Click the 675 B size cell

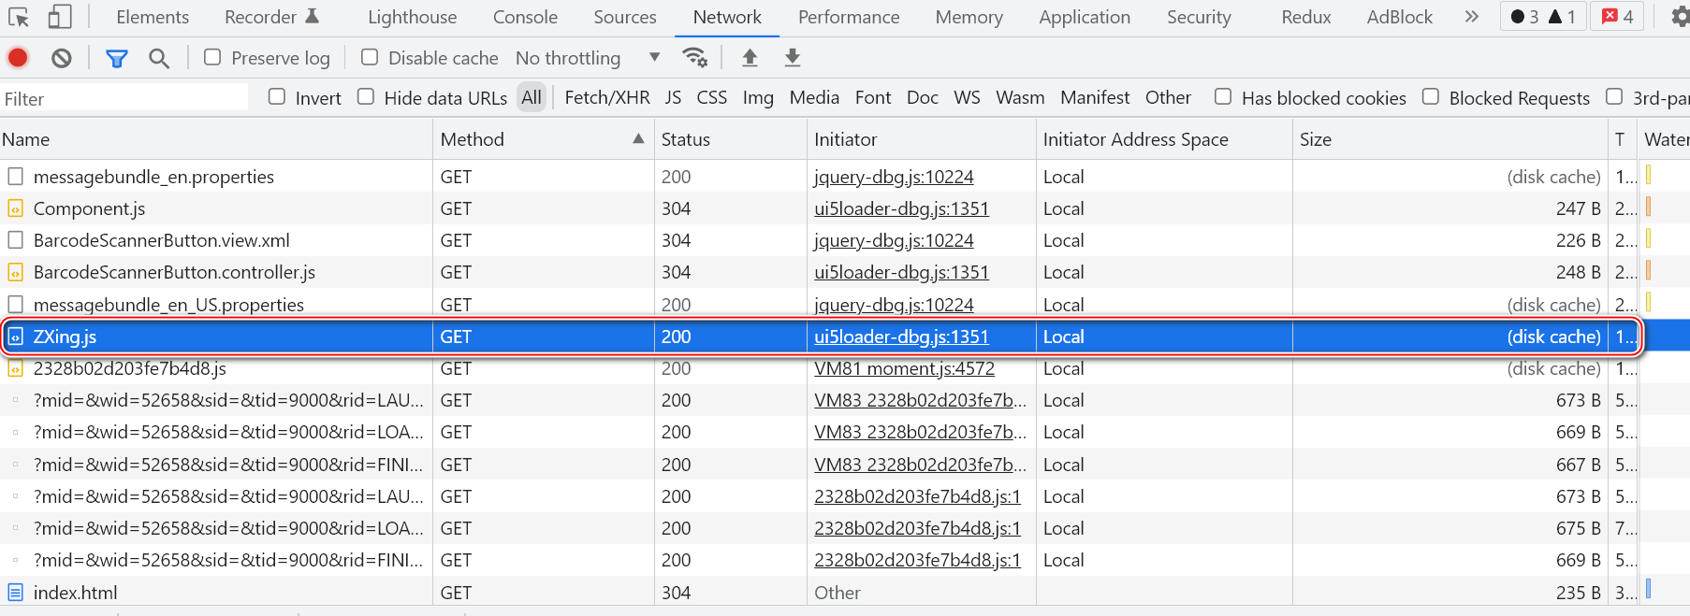point(1450,528)
